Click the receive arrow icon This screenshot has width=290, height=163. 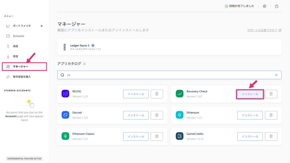coord(8,56)
